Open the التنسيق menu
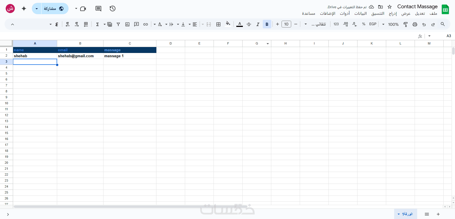 point(378,13)
